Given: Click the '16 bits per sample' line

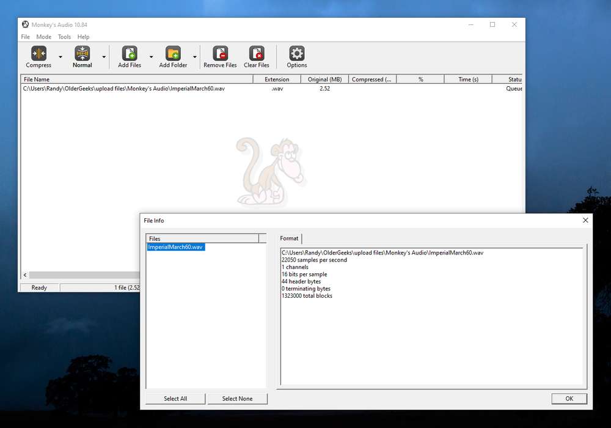Looking at the screenshot, I should coord(304,275).
